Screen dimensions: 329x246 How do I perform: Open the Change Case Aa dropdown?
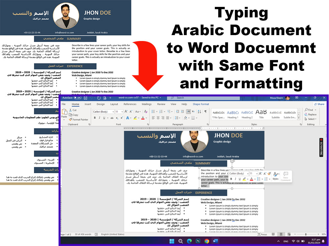pos(138,112)
